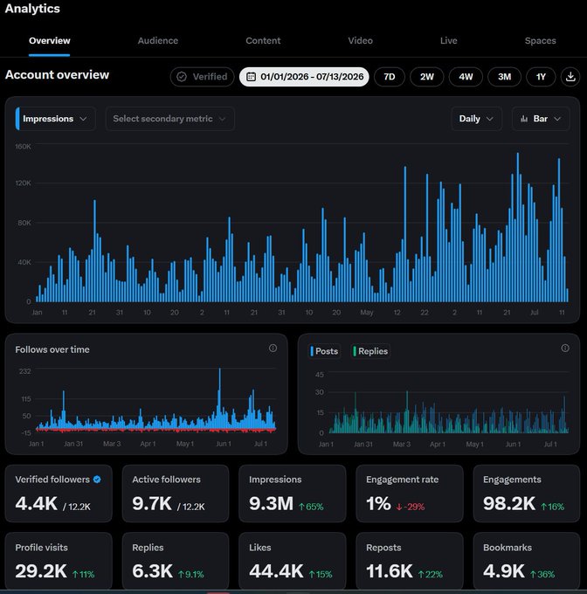Toggle the Verified filter pill
Image resolution: width=587 pixels, height=594 pixels.
click(203, 77)
